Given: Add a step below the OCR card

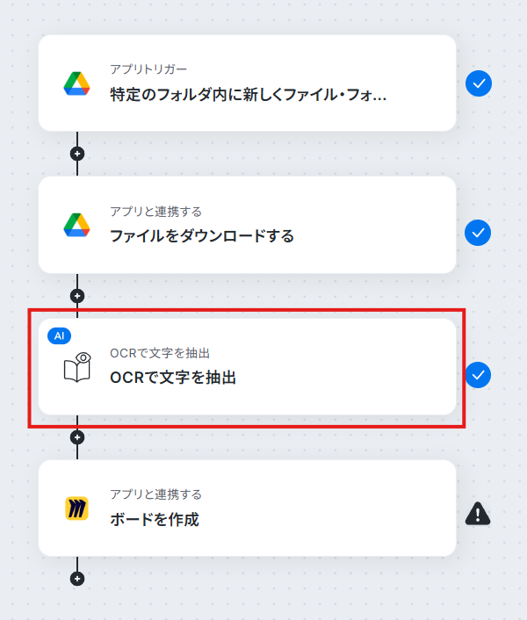Looking at the screenshot, I should click(x=77, y=437).
